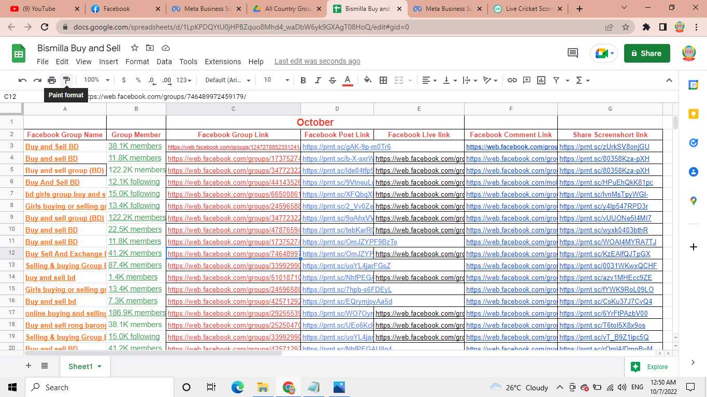Format selection as percent
707x397 pixels.
pyautogui.click(x=138, y=80)
